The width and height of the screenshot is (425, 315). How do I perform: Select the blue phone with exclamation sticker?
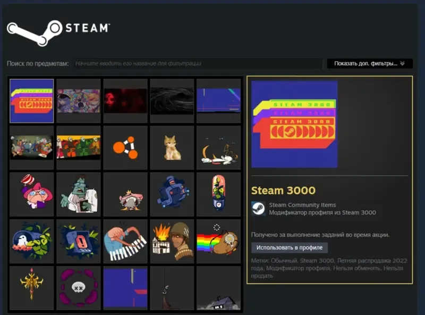pos(78,241)
